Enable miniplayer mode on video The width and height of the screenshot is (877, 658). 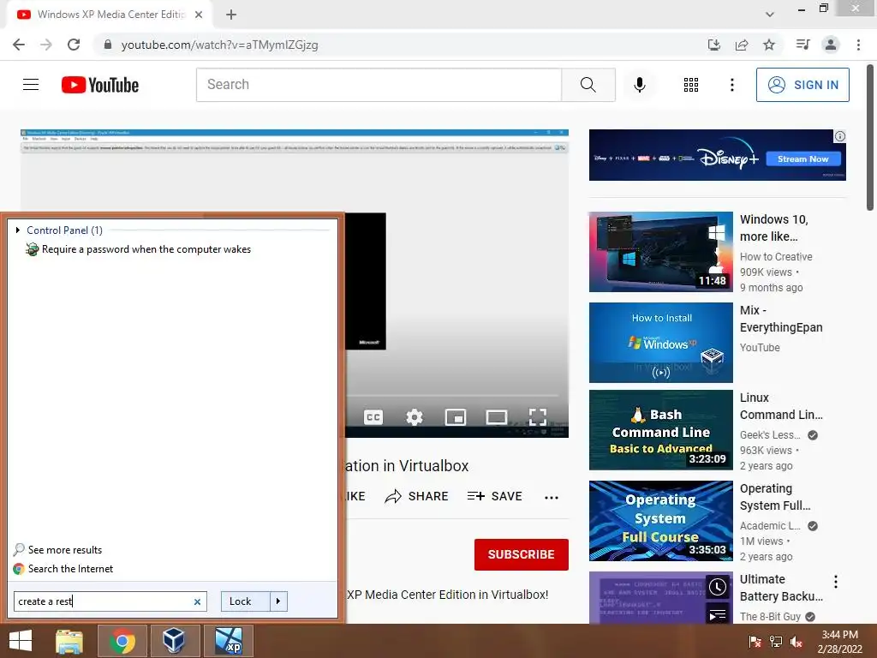point(456,417)
